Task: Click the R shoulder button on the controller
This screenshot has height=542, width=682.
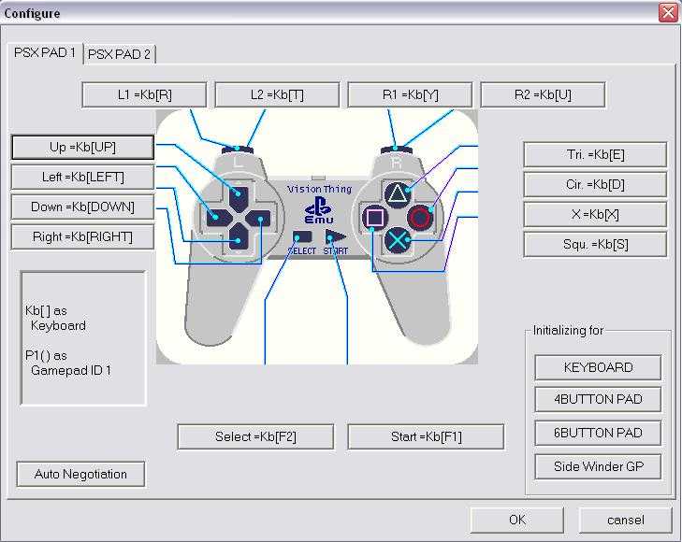Action: [397, 150]
